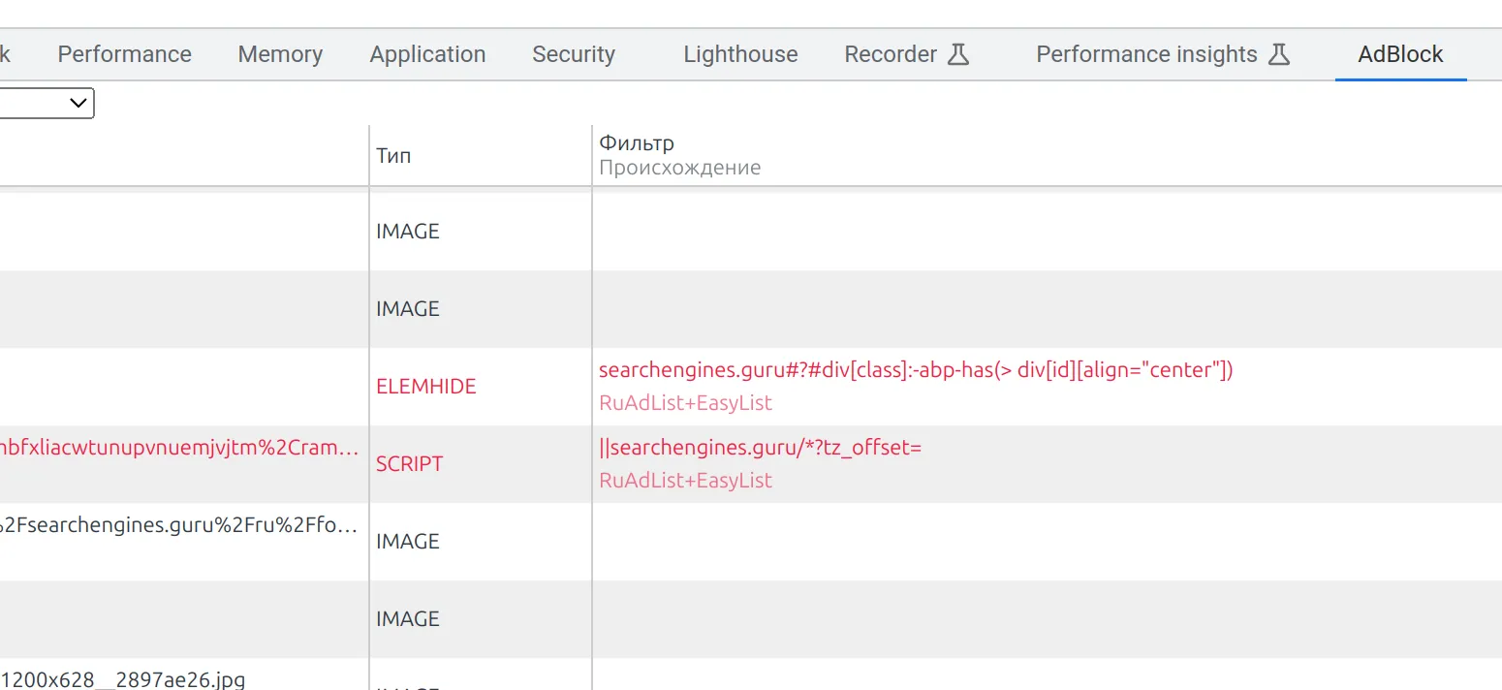Click the Фильтр column header
Image resolution: width=1502 pixels, height=690 pixels.
point(637,142)
